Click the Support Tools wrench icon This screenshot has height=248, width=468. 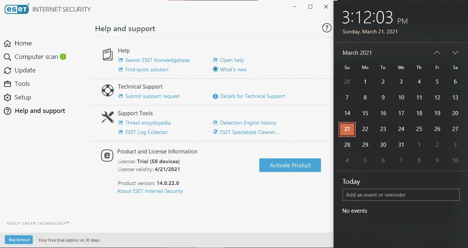[x=108, y=117]
